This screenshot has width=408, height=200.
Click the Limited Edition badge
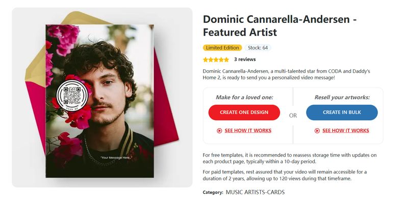[222, 48]
